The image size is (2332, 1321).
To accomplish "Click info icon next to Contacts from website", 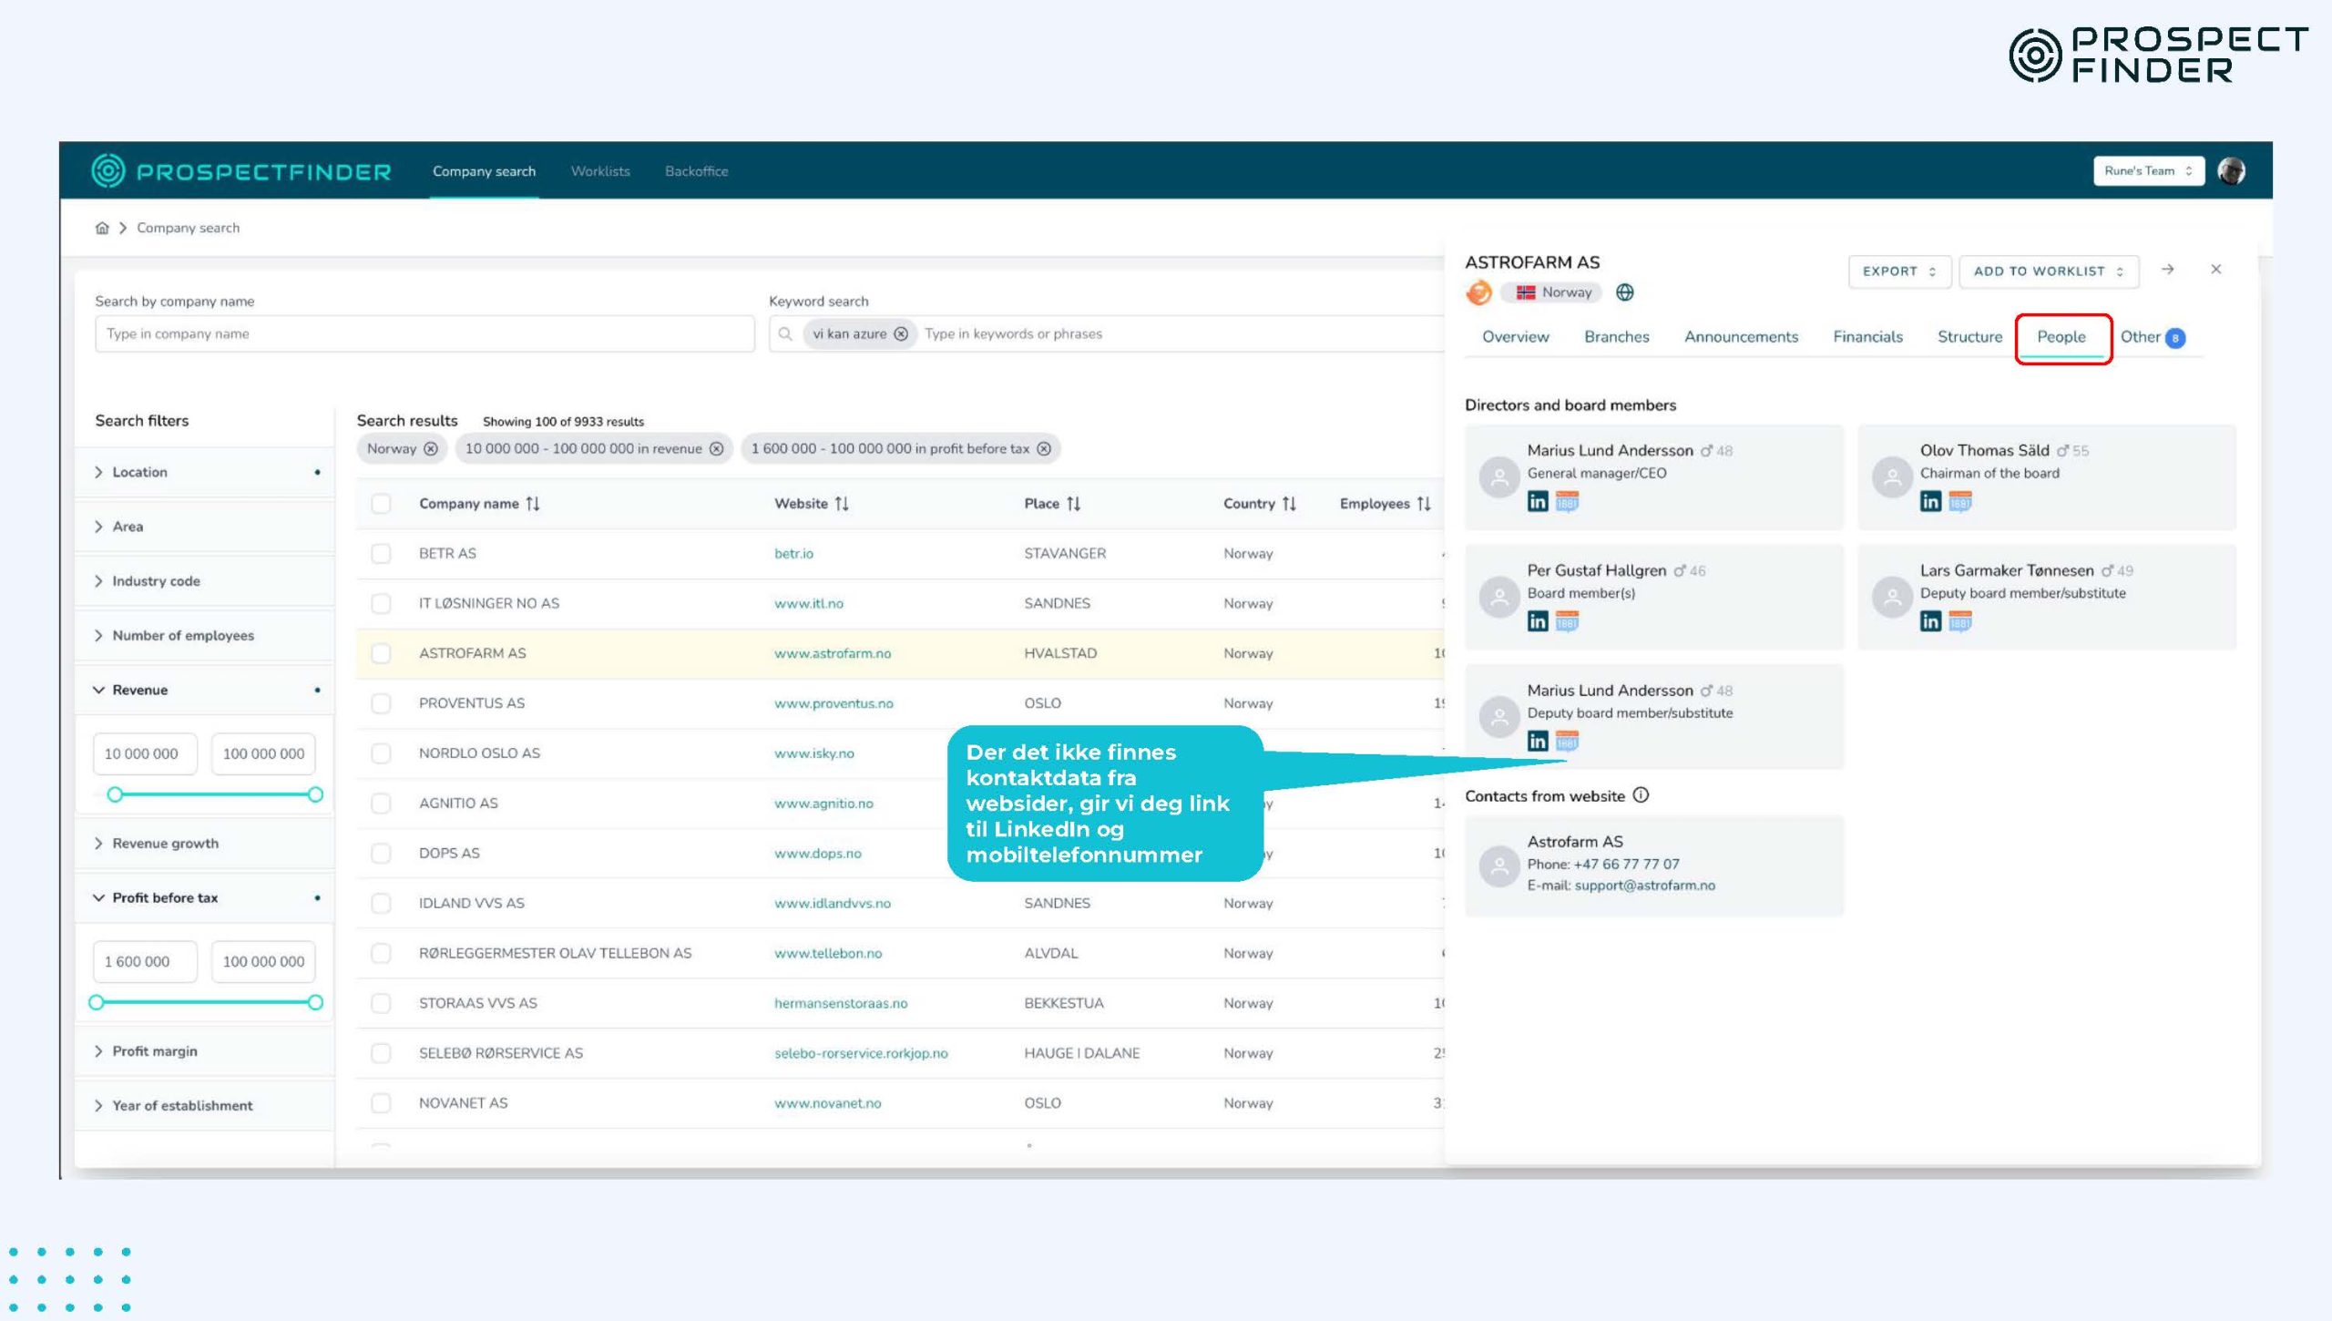I will [1641, 795].
